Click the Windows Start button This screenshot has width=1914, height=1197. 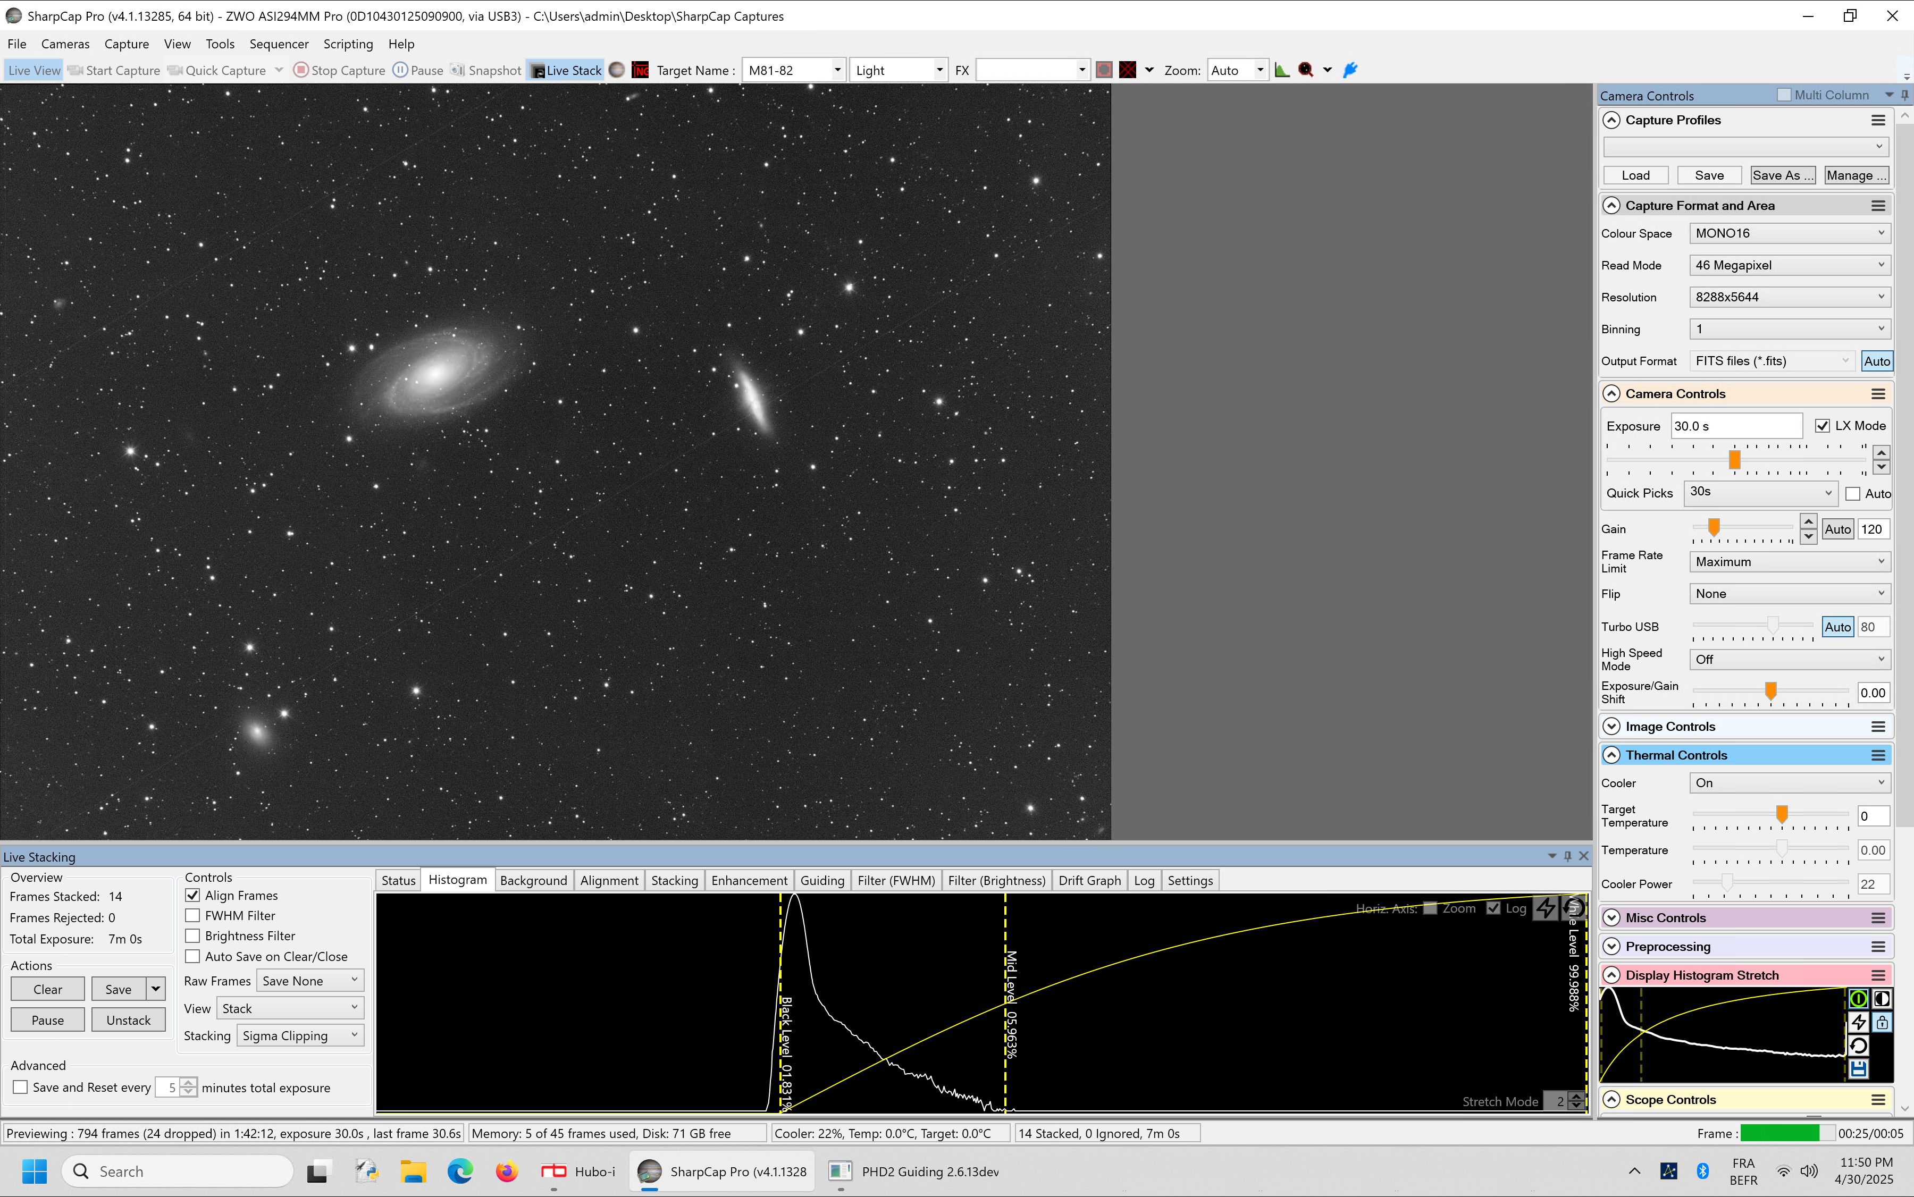coord(35,1171)
